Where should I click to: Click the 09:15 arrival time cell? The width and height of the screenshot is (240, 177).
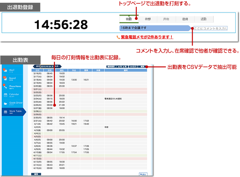click(x=50, y=99)
